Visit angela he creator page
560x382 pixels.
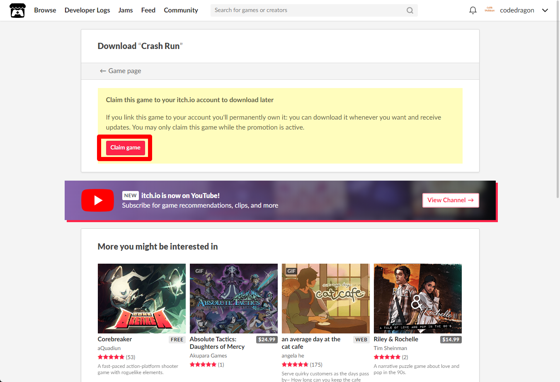point(293,356)
